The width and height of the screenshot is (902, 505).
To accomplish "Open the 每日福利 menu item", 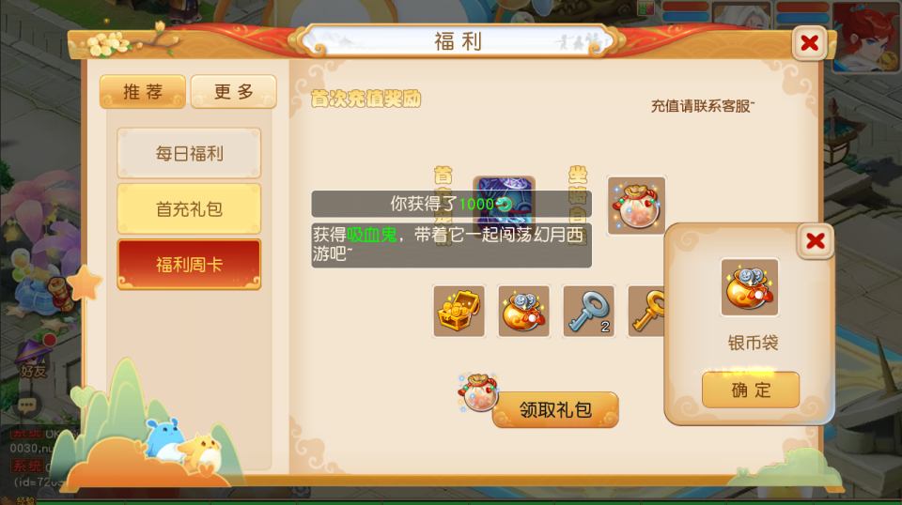I will click(189, 153).
